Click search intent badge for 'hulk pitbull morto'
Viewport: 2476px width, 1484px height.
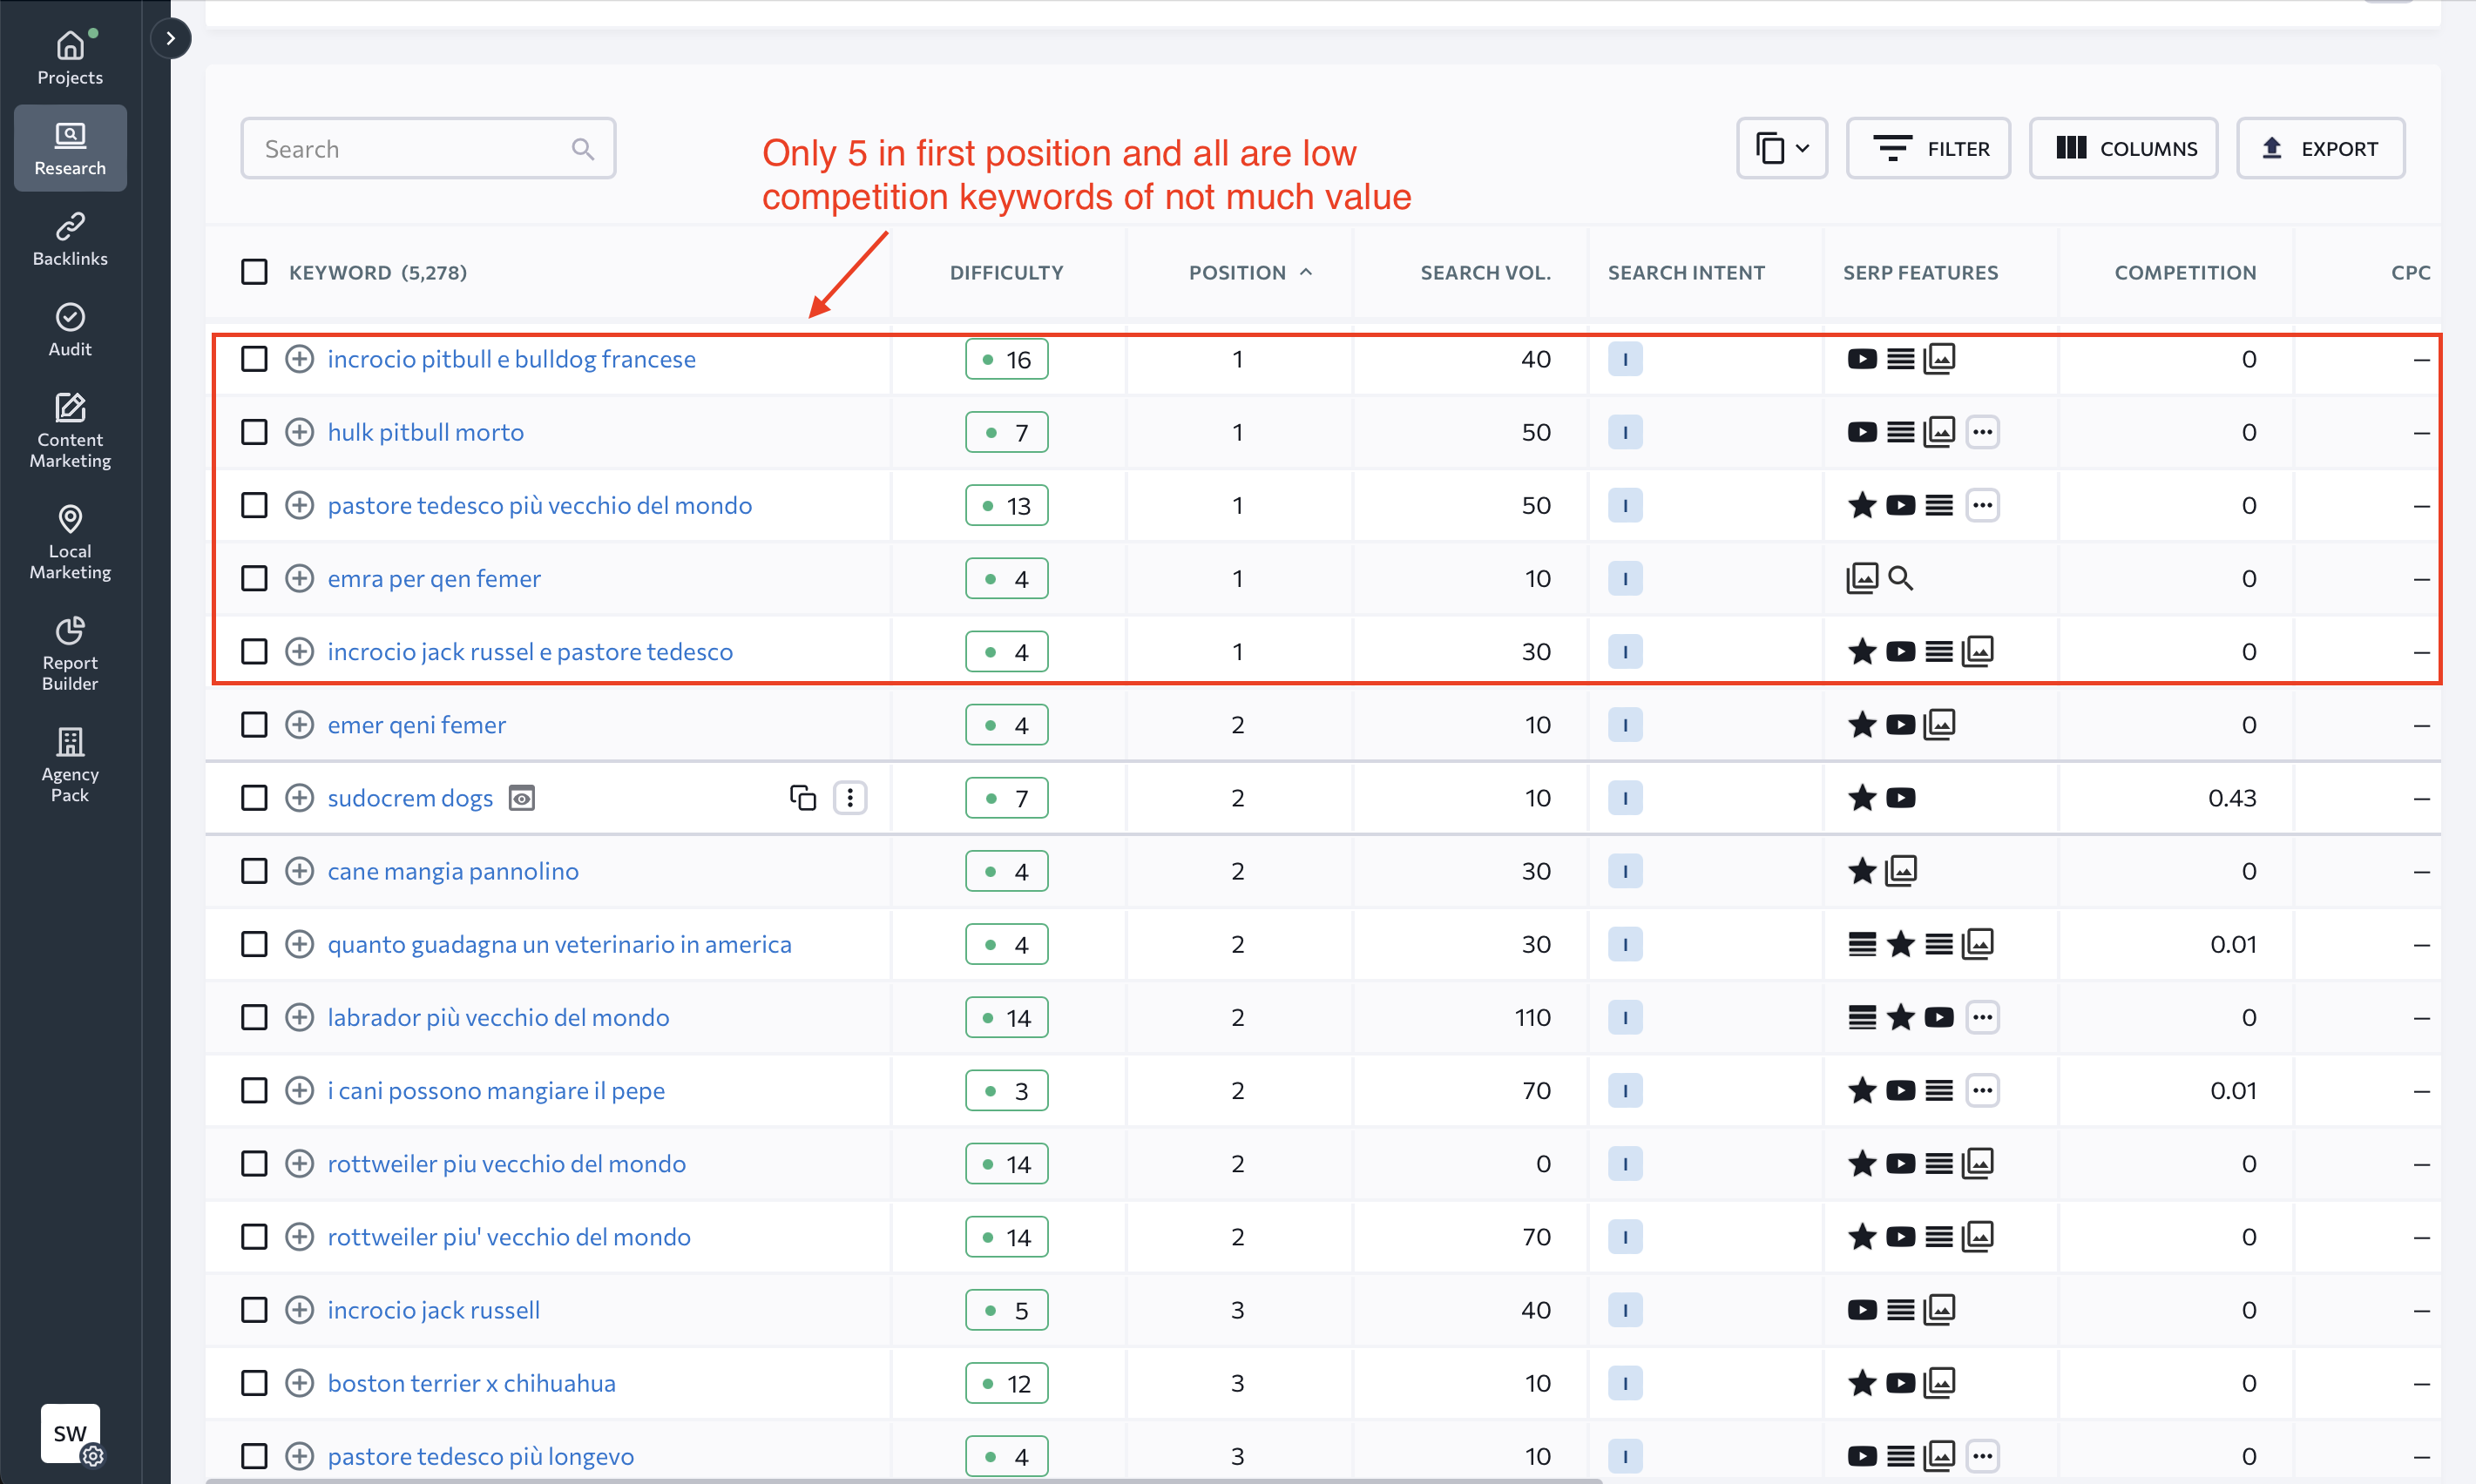coord(1625,432)
